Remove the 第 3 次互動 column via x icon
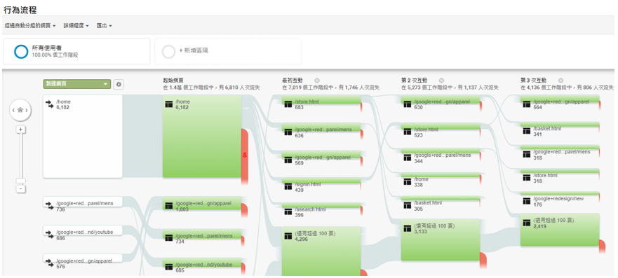 click(x=560, y=81)
